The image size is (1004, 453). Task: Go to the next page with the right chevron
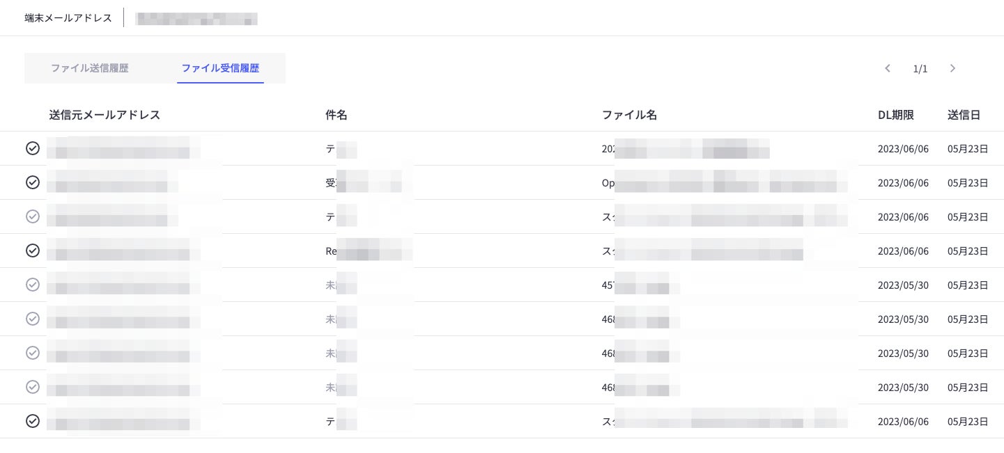(952, 68)
